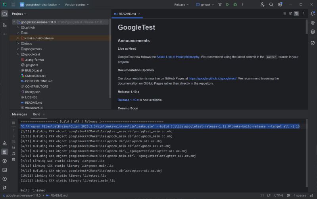This screenshot has width=317, height=199.
Task: Expand the googlemock folder
Action: pos(18,49)
